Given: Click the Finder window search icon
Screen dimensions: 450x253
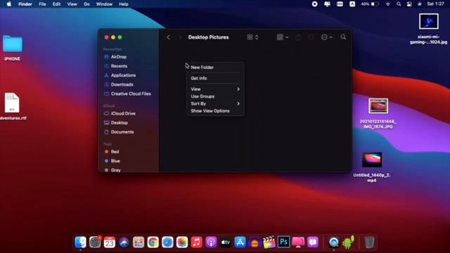Looking at the screenshot, I should click(343, 37).
